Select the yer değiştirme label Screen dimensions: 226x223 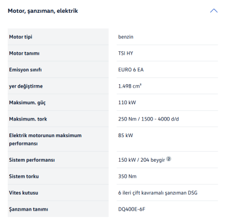[26, 86]
